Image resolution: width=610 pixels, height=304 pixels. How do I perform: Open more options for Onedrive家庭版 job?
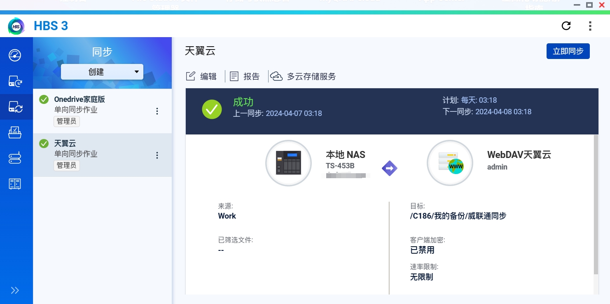pos(157,111)
